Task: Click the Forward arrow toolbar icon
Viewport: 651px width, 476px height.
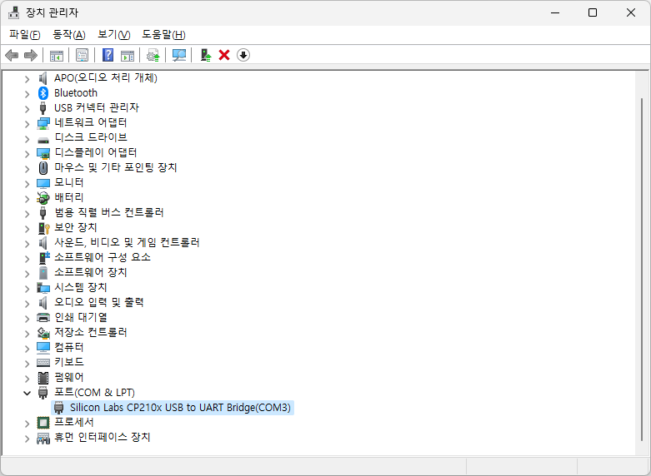Action: tap(31, 55)
